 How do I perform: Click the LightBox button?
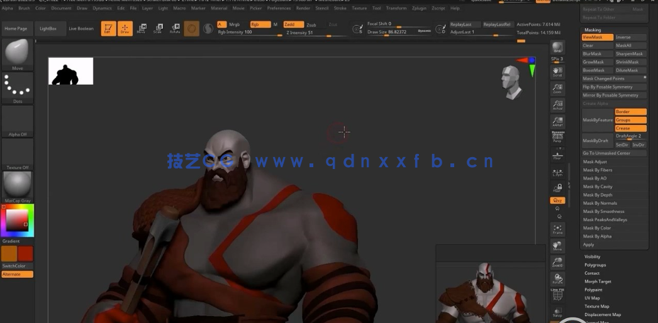click(x=48, y=28)
